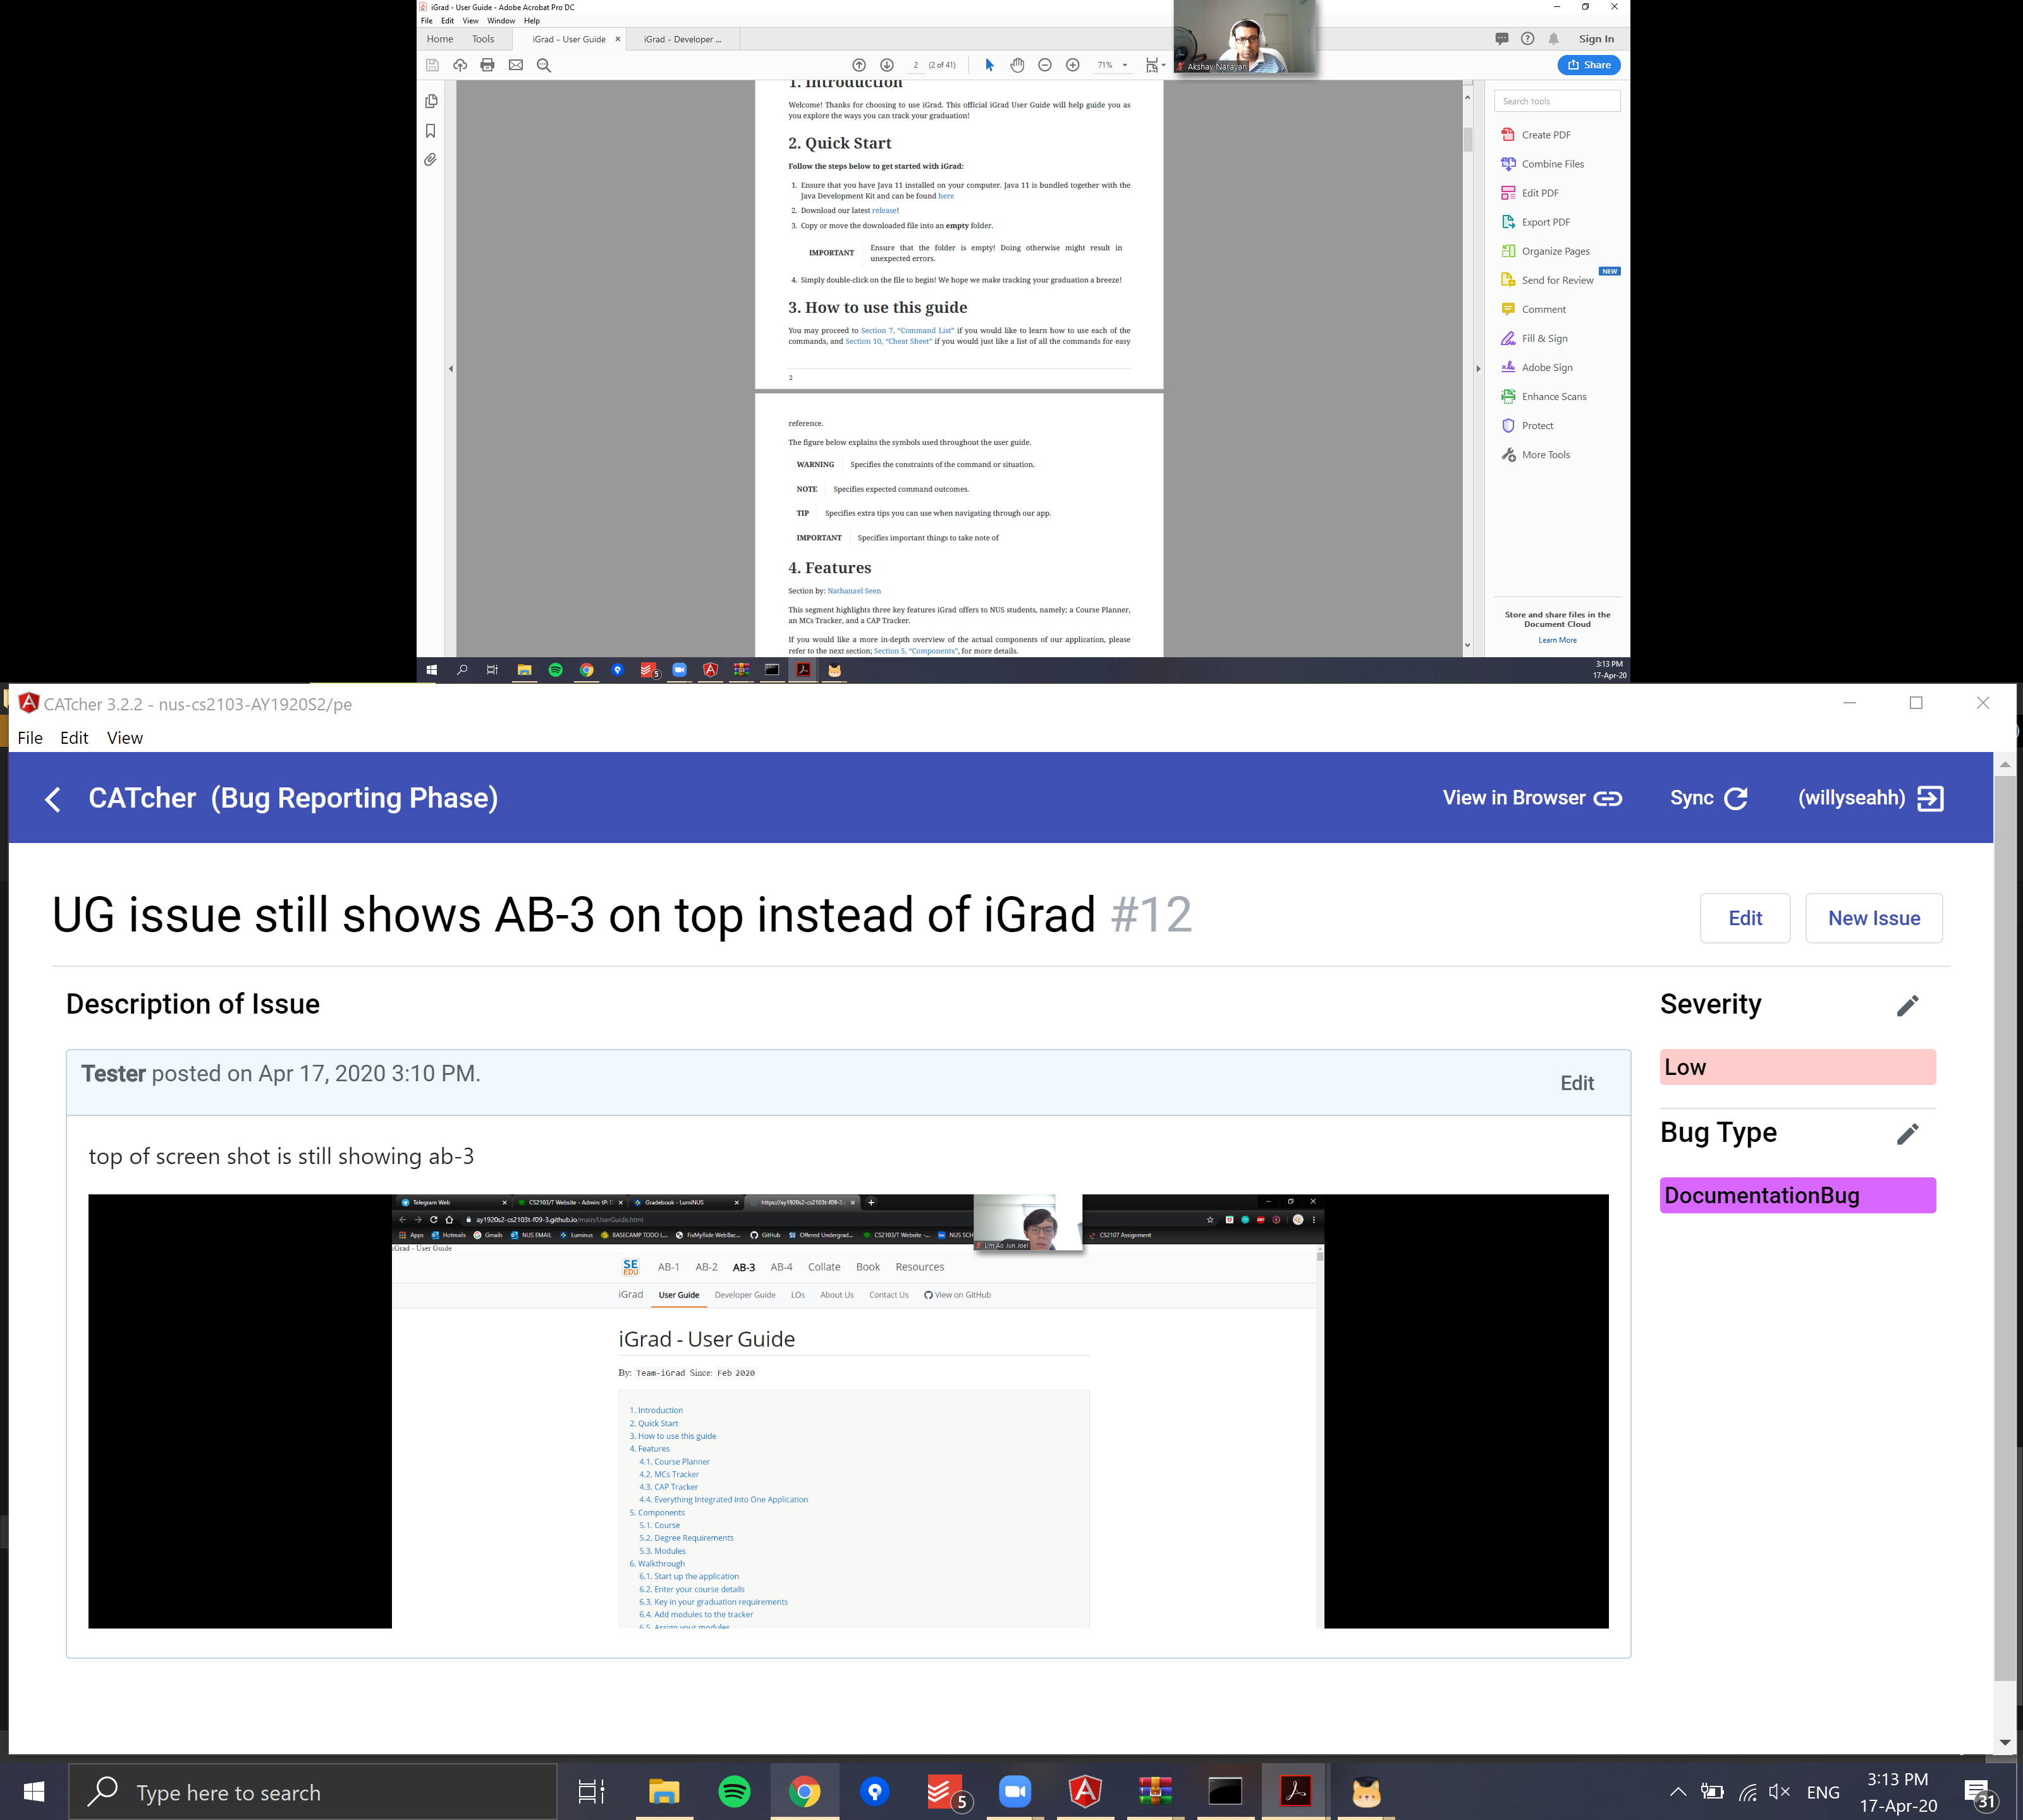
Task: Expand the system tray hidden icons chevron
Action: coord(1678,1792)
